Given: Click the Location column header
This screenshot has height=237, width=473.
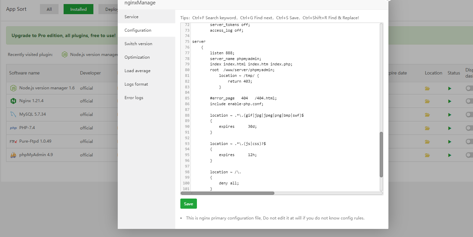Looking at the screenshot, I should tap(433, 73).
